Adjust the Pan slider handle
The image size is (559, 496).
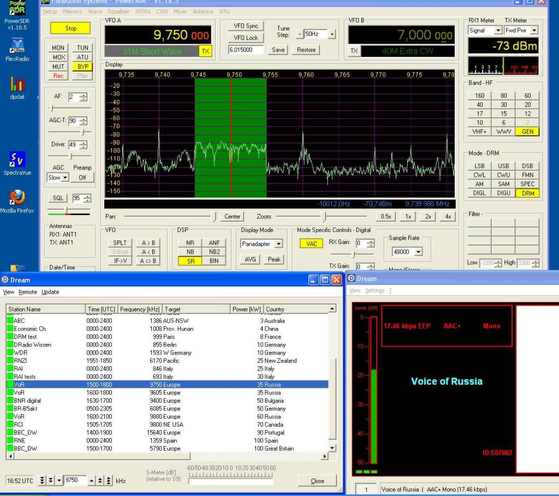[213, 216]
